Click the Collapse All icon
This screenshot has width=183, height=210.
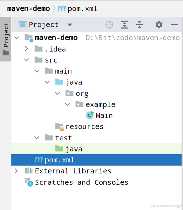pyautogui.click(x=139, y=25)
